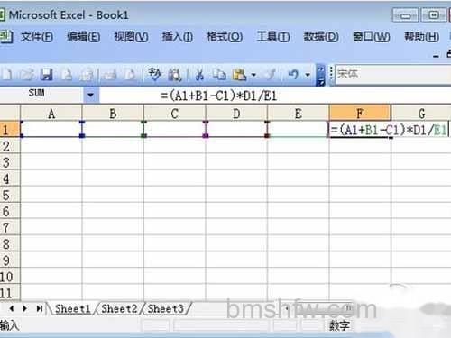Minimize the workbook window with the dash icon
Screen dimensions: 451x338
pos(436,56)
